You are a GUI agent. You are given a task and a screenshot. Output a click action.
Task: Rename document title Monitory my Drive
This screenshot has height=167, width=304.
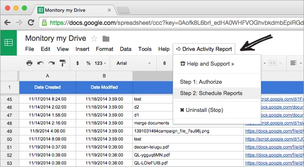56,38
